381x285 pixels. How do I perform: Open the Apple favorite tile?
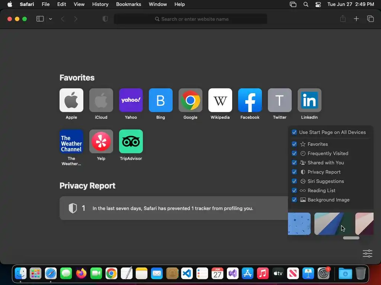(x=71, y=100)
